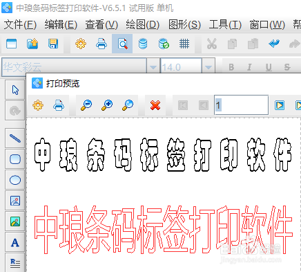Toggle bold B formatting
301x272 pixels.
pos(231,67)
